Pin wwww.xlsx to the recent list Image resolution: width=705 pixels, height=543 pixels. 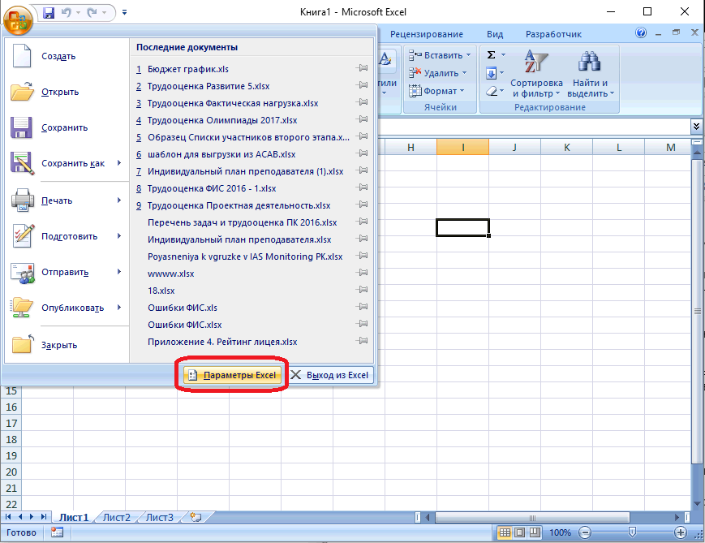pos(362,273)
